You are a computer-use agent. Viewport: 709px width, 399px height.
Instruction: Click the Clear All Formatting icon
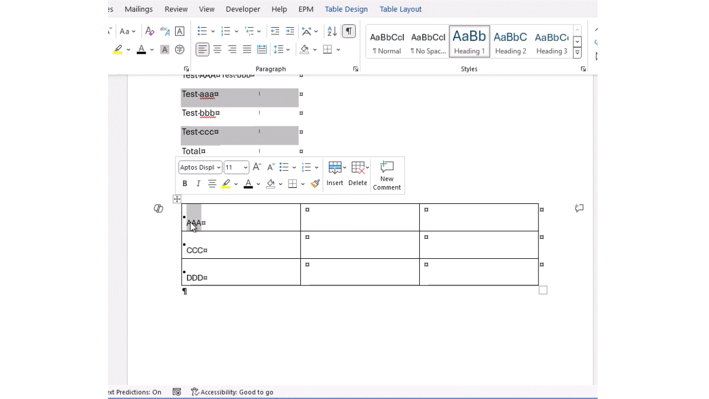pos(150,31)
